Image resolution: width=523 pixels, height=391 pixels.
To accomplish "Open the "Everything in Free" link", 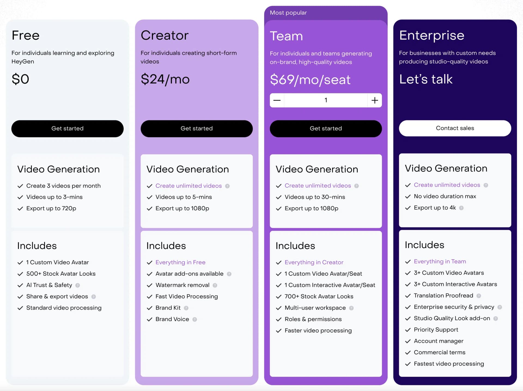I will [x=180, y=262].
